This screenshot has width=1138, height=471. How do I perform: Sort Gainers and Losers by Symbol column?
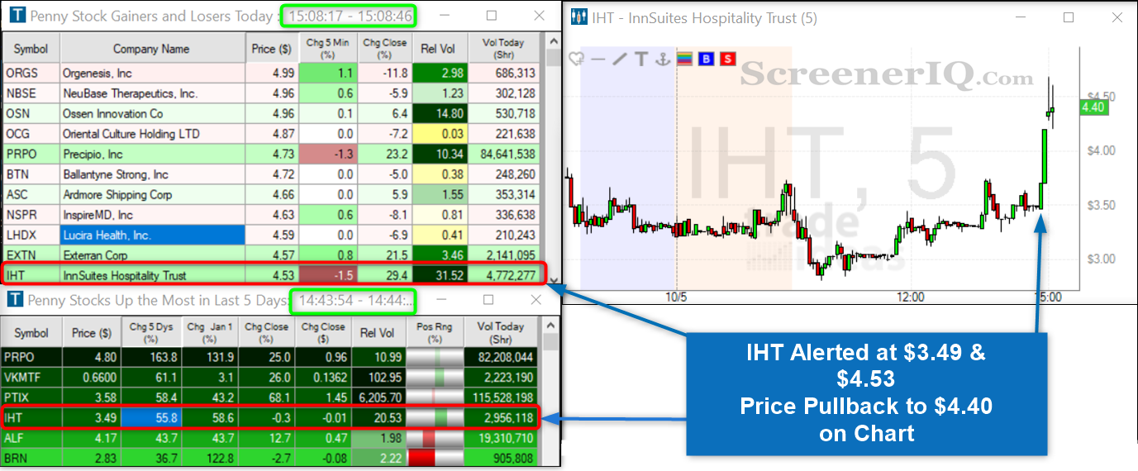point(31,50)
